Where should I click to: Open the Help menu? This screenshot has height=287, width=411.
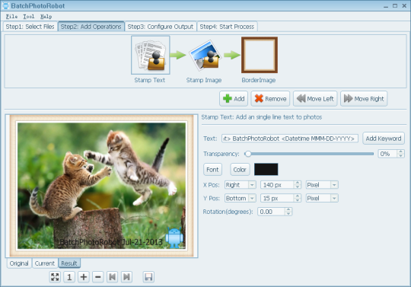coord(46,17)
